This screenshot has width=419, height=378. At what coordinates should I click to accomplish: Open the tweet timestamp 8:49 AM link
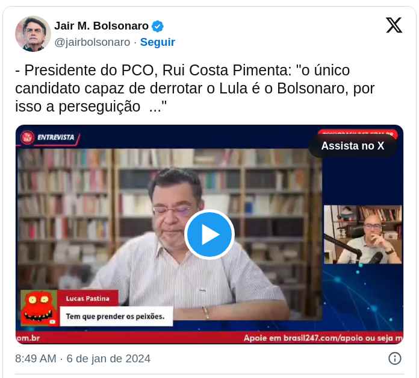coord(36,359)
